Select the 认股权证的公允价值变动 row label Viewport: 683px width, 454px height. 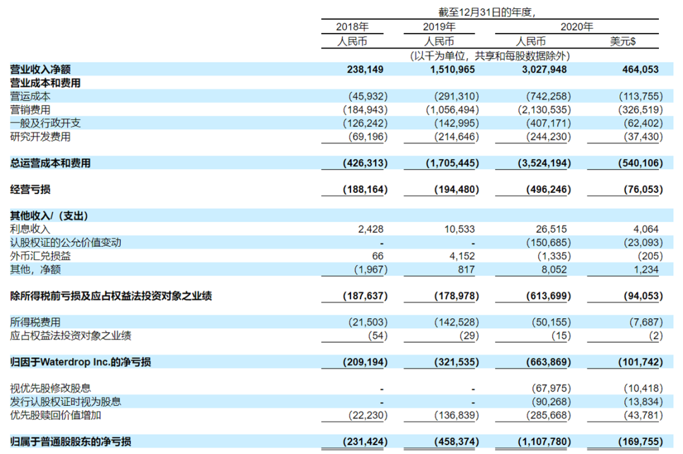click(65, 243)
